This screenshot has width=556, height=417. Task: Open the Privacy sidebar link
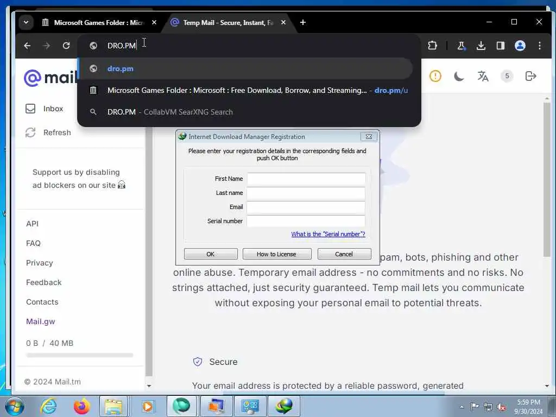[x=39, y=263]
